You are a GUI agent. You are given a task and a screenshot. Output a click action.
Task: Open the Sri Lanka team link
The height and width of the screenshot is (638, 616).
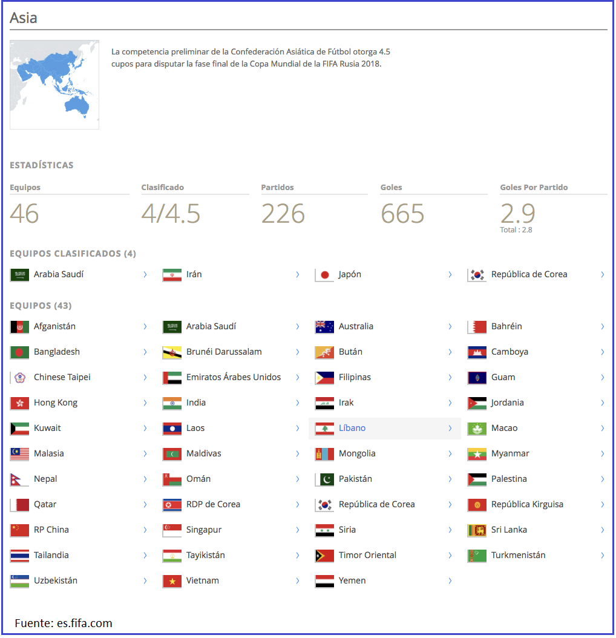click(509, 530)
